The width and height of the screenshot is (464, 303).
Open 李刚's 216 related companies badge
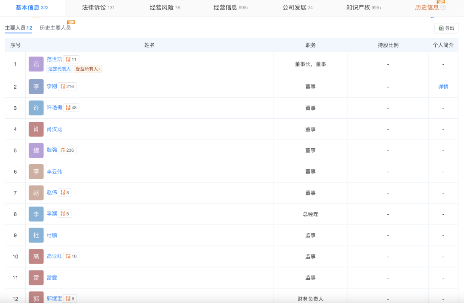67,87
